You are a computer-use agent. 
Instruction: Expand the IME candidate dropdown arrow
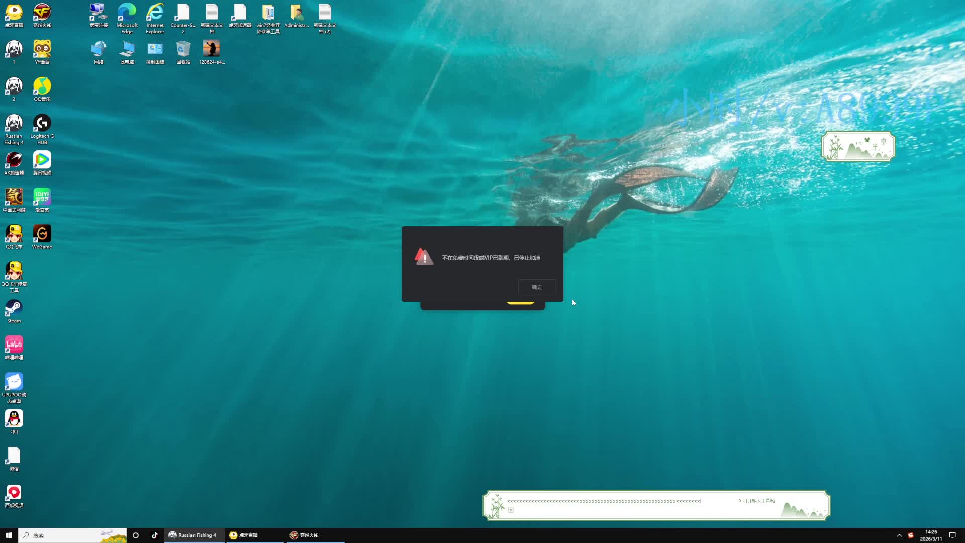tap(511, 510)
